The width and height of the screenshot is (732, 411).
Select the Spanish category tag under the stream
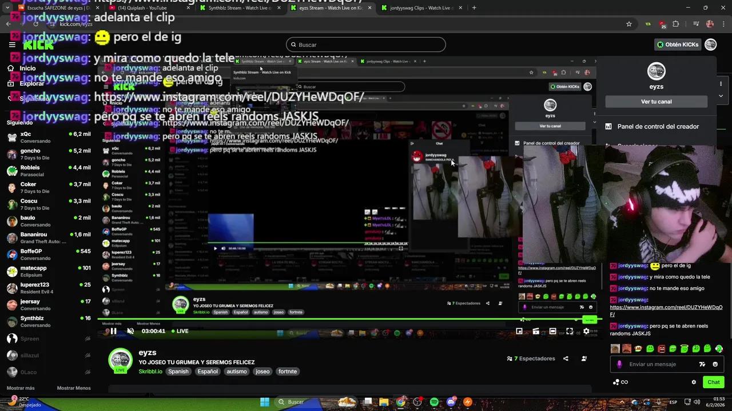[x=178, y=371]
